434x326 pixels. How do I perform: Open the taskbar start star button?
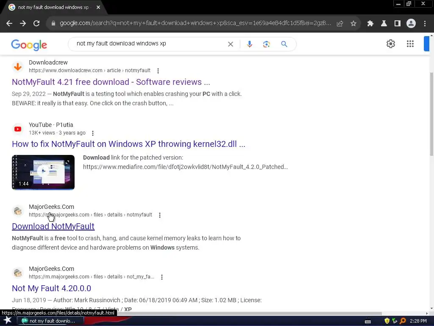click(x=8, y=321)
